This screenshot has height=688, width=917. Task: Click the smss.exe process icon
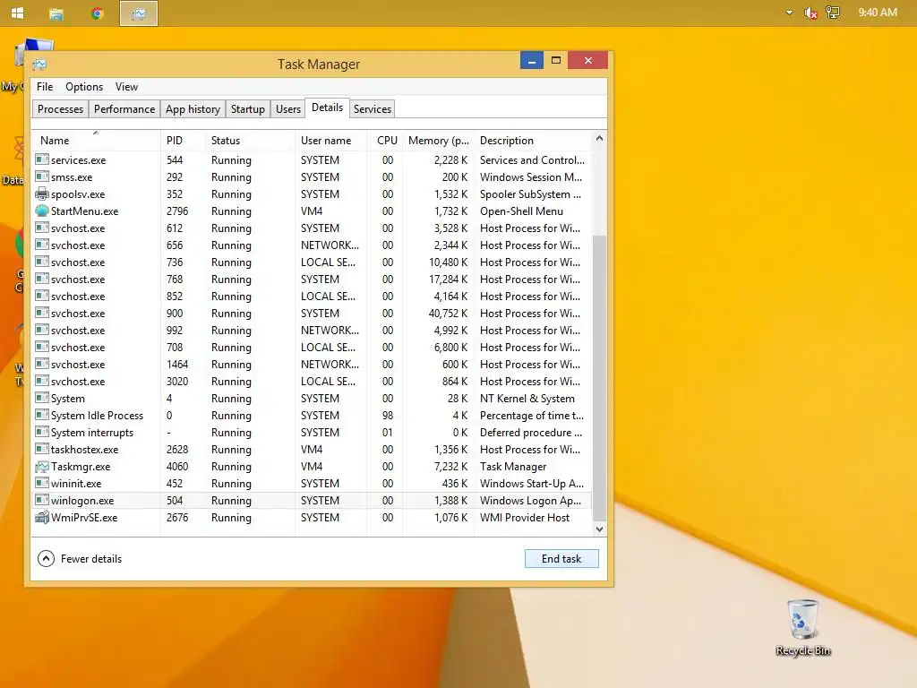pyautogui.click(x=41, y=176)
